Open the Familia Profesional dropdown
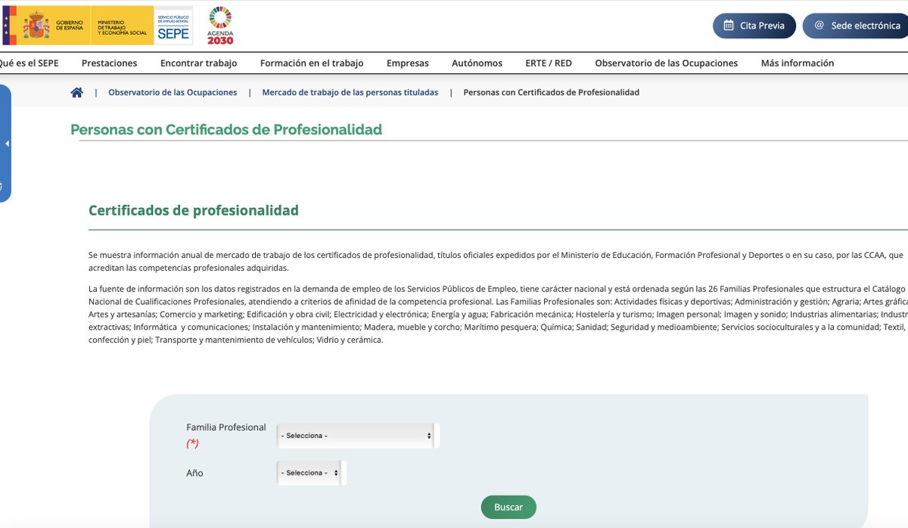This screenshot has width=908, height=528. [356, 435]
